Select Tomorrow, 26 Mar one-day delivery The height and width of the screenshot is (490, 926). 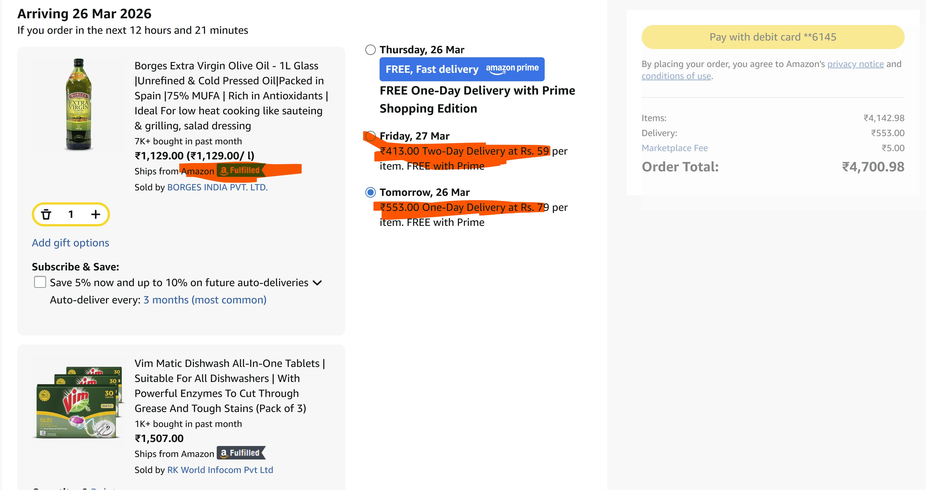click(x=370, y=192)
